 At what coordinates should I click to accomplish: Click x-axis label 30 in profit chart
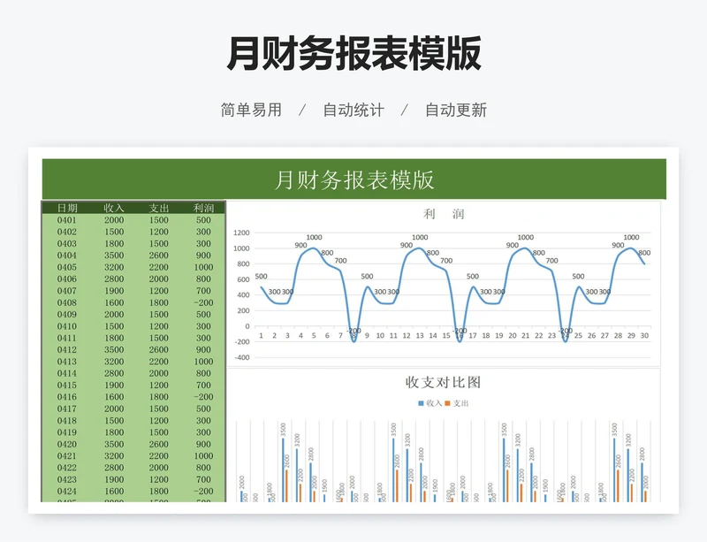coord(644,335)
